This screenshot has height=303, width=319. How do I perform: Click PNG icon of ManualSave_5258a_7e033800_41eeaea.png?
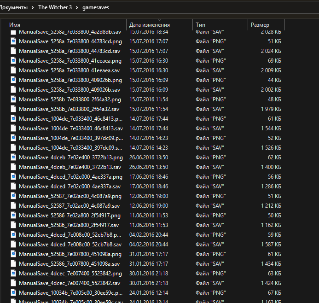(x=13, y=61)
